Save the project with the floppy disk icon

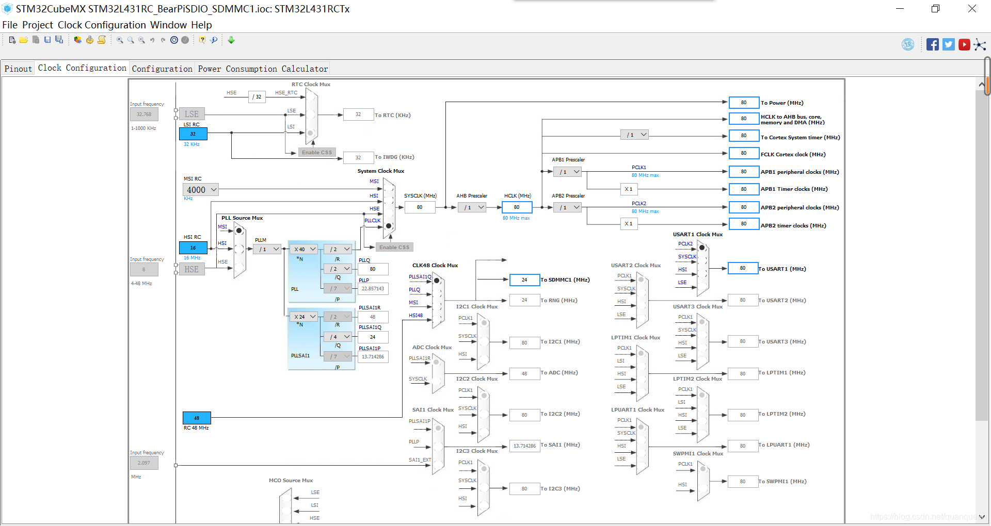click(47, 40)
